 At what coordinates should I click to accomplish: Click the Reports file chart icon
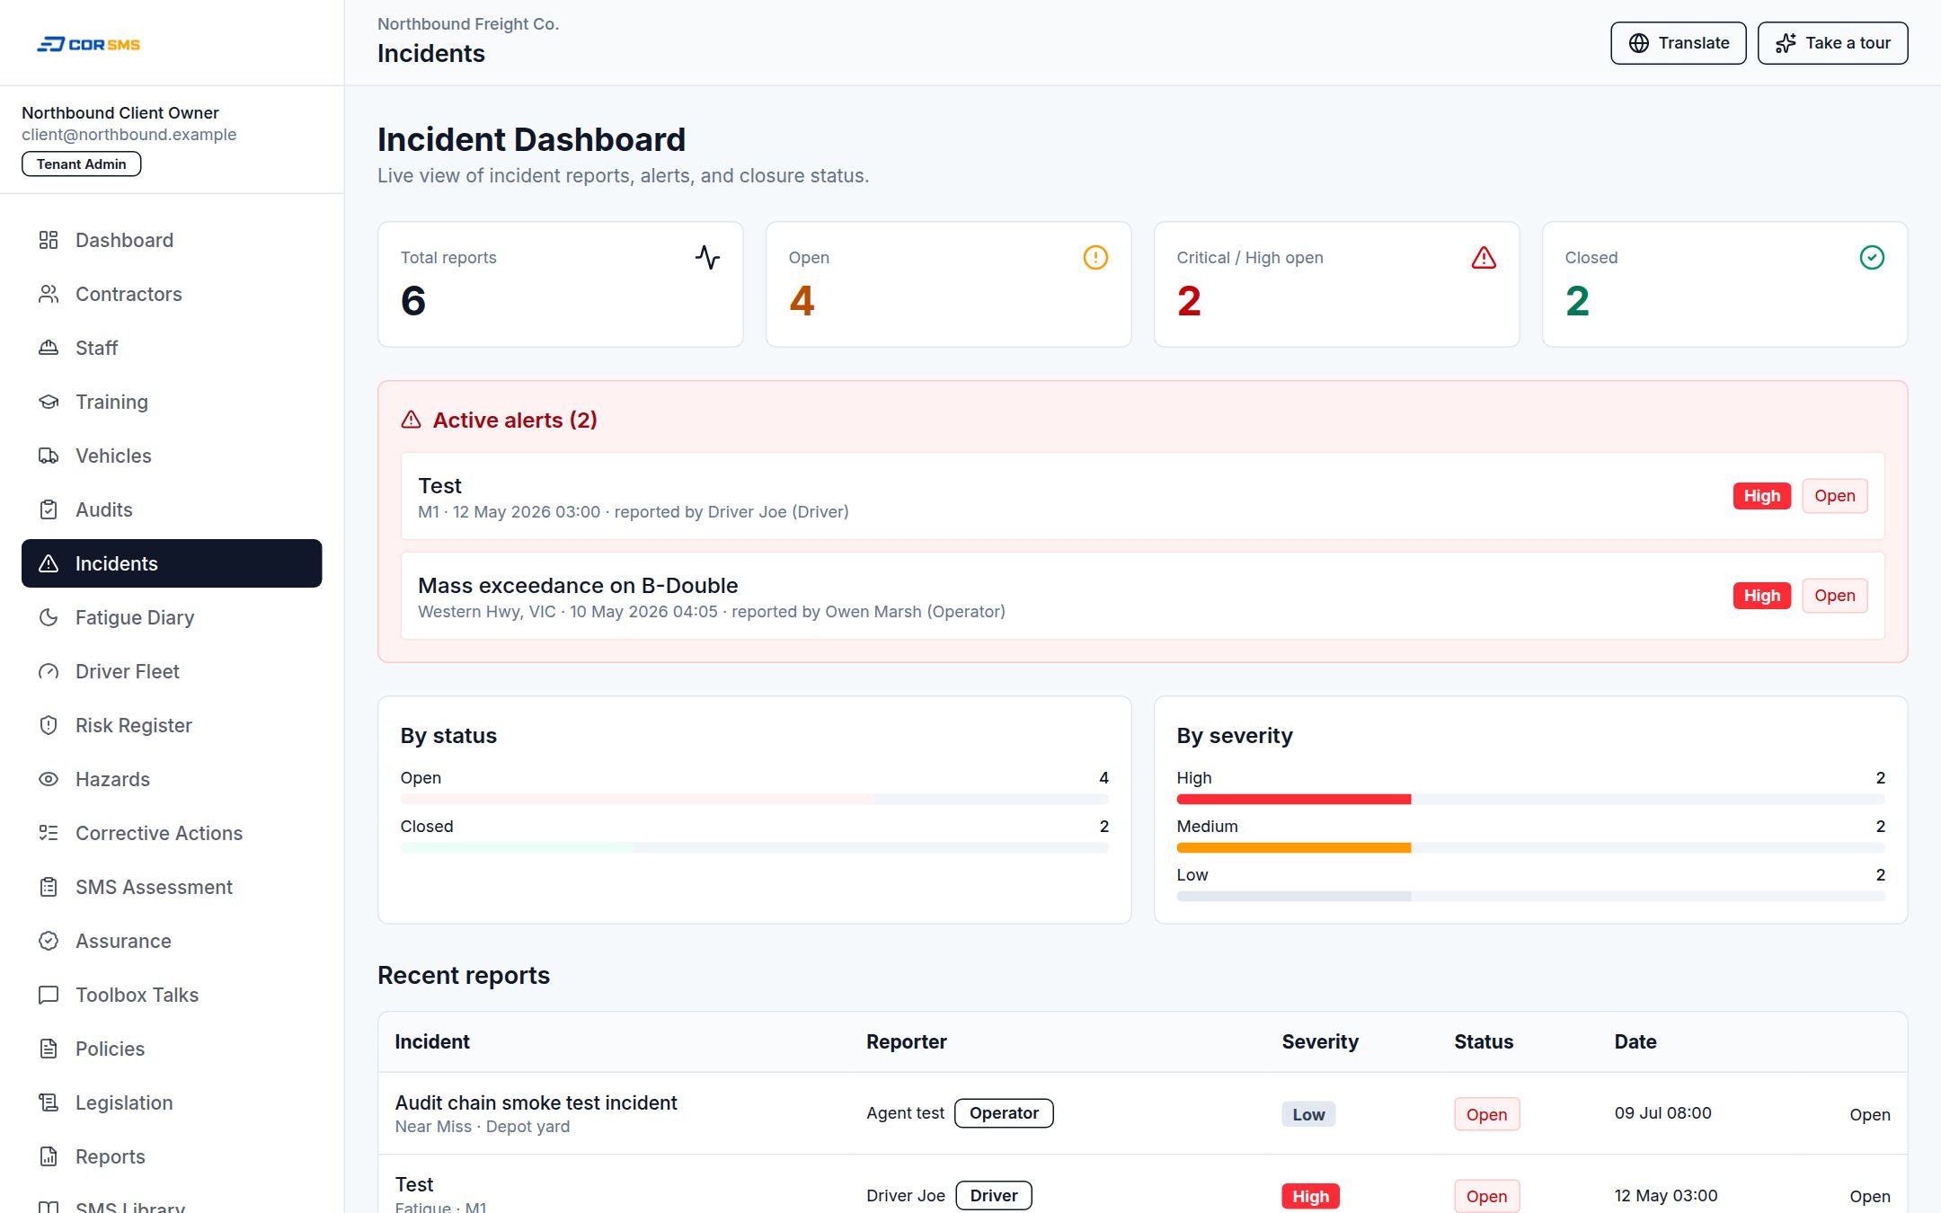[49, 1156]
